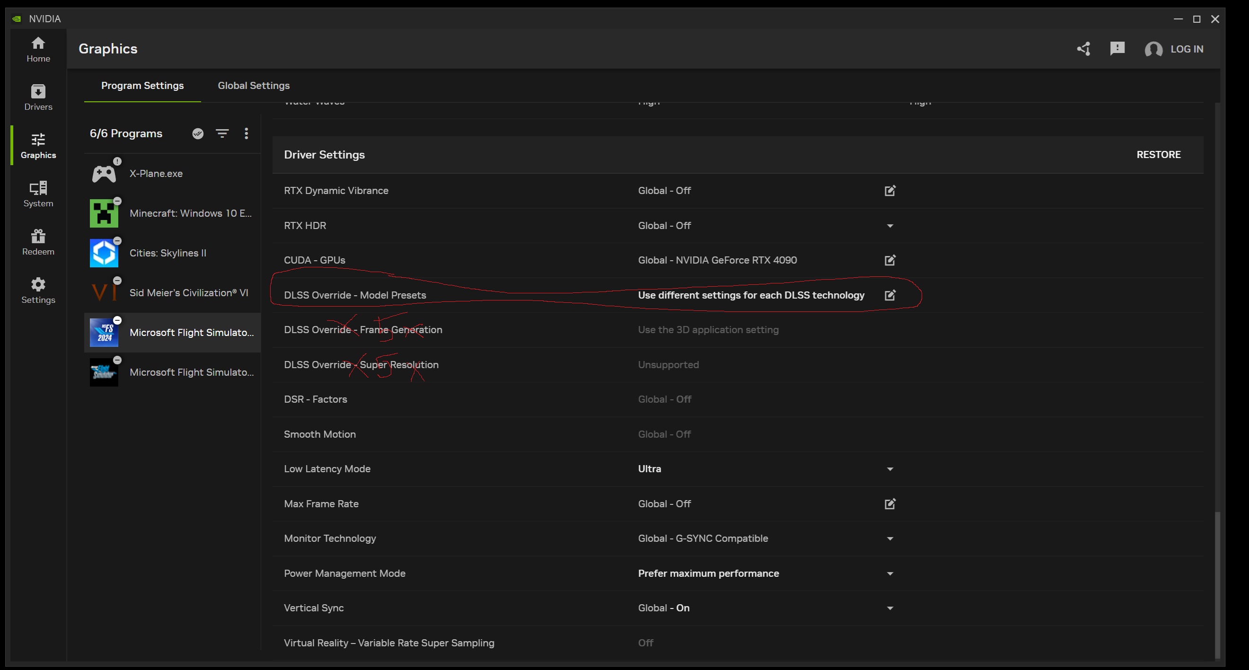Edit the CUDA - GPUs setting
Screen dimensions: 1249x670
point(890,260)
